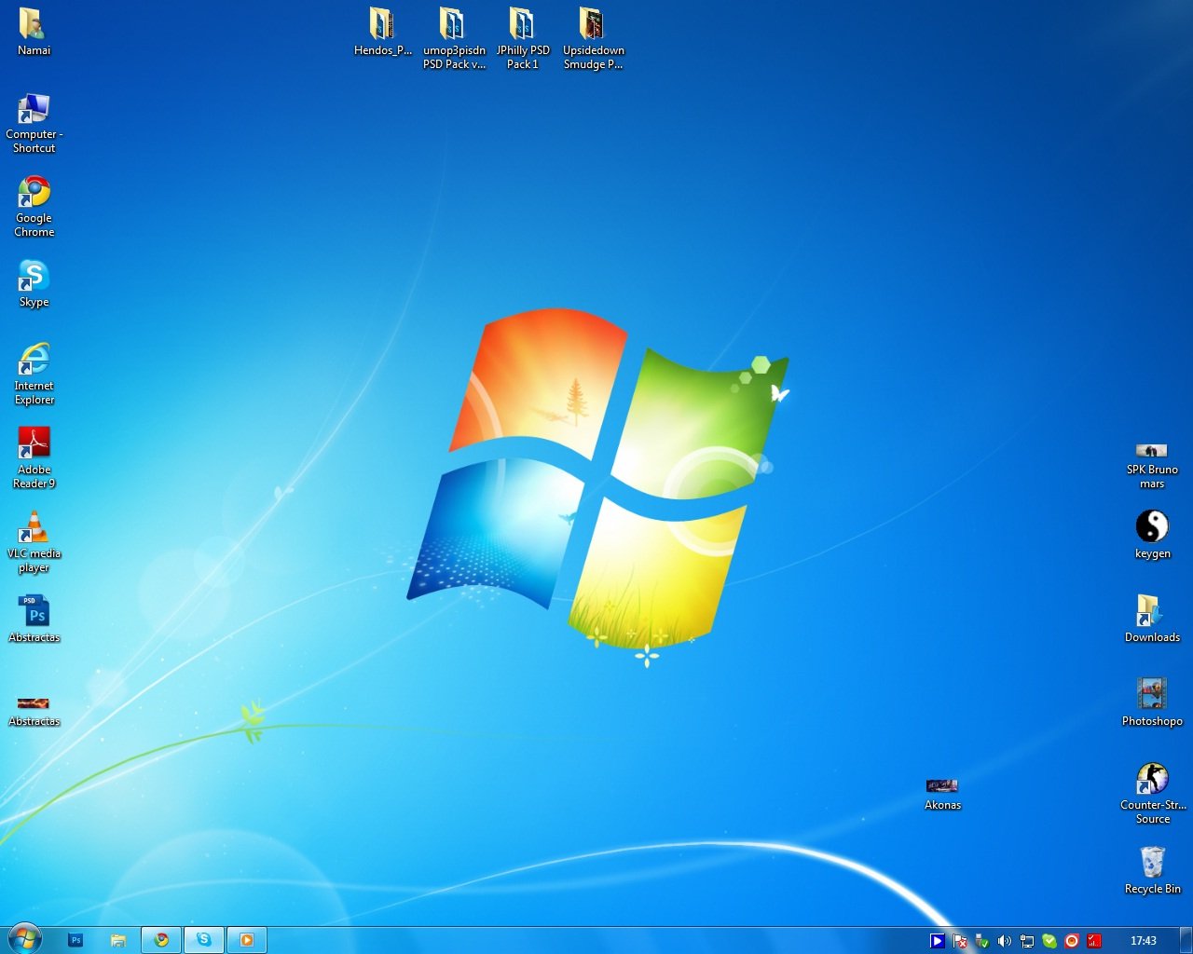Select the Abstractas PSD file icon
This screenshot has height=954, width=1193.
[x=34, y=612]
